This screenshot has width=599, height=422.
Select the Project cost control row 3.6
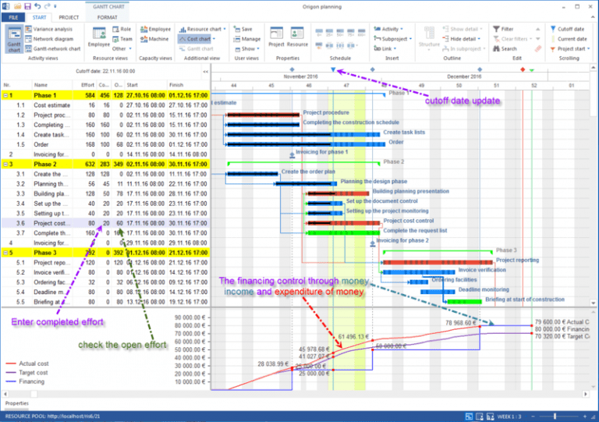click(105, 223)
